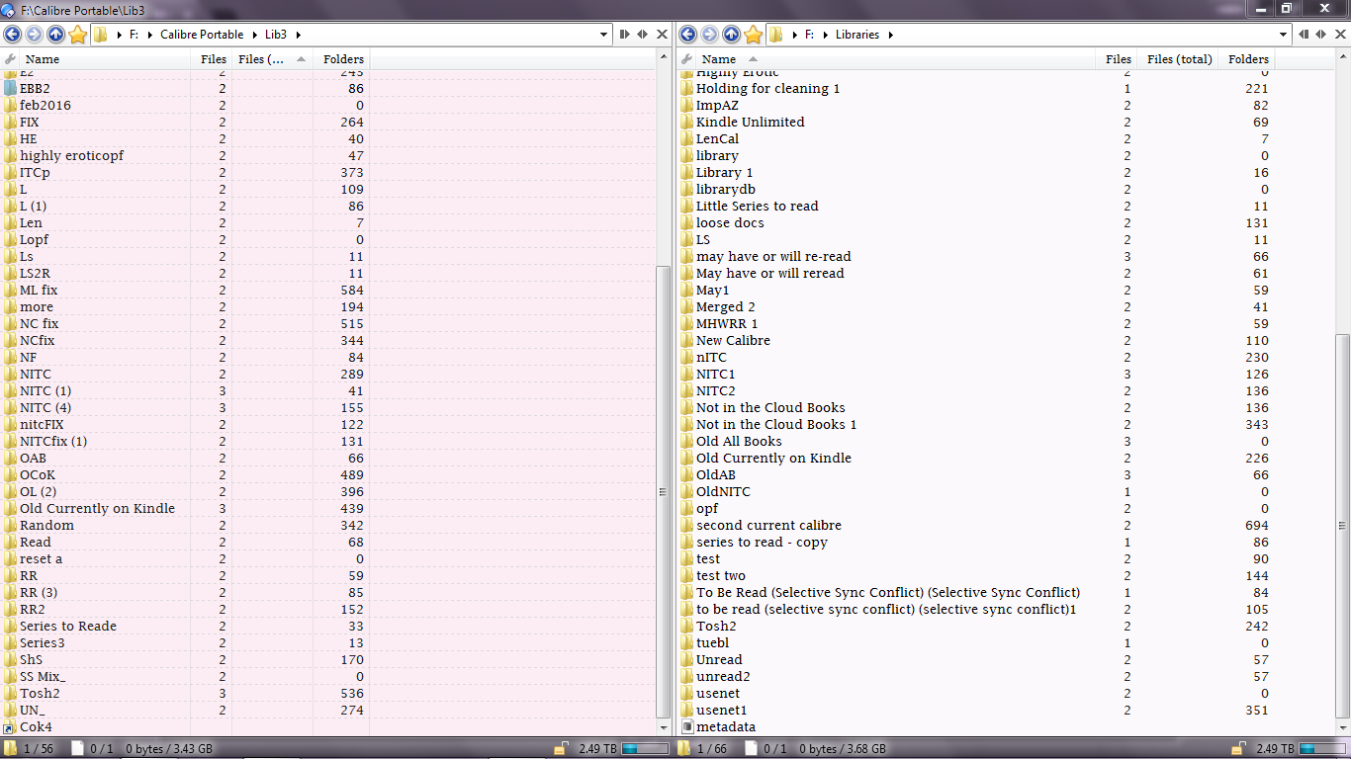Go forward in the left Lib3 pane
1351x759 pixels.
[x=35, y=35]
